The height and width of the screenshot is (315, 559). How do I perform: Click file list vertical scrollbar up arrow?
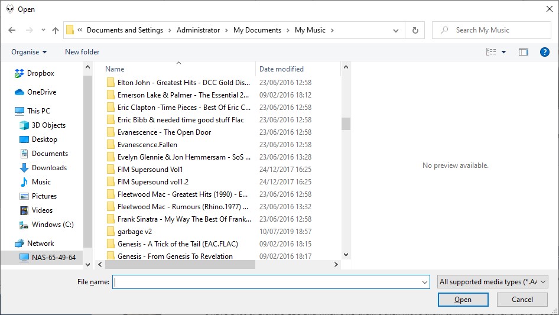click(346, 67)
